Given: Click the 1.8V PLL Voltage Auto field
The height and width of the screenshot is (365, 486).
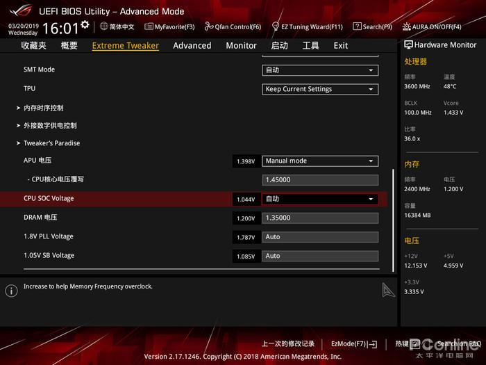Looking at the screenshot, I should click(x=320, y=237).
